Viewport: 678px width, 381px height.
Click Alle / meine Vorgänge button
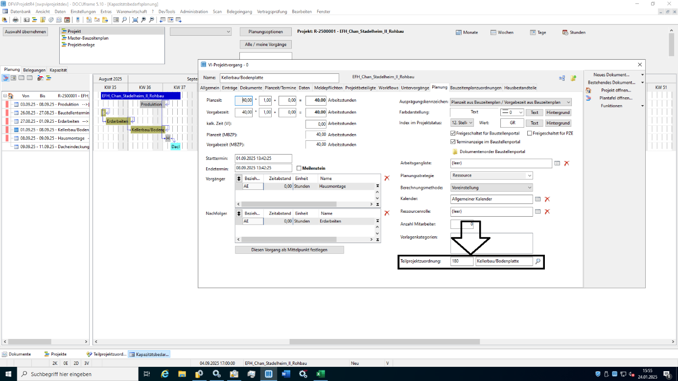pos(266,45)
